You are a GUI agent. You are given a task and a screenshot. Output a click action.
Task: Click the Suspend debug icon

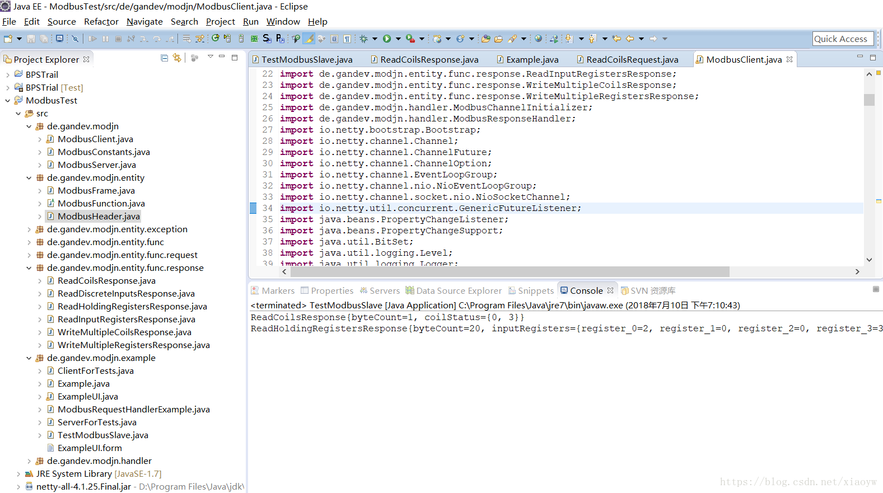point(105,39)
